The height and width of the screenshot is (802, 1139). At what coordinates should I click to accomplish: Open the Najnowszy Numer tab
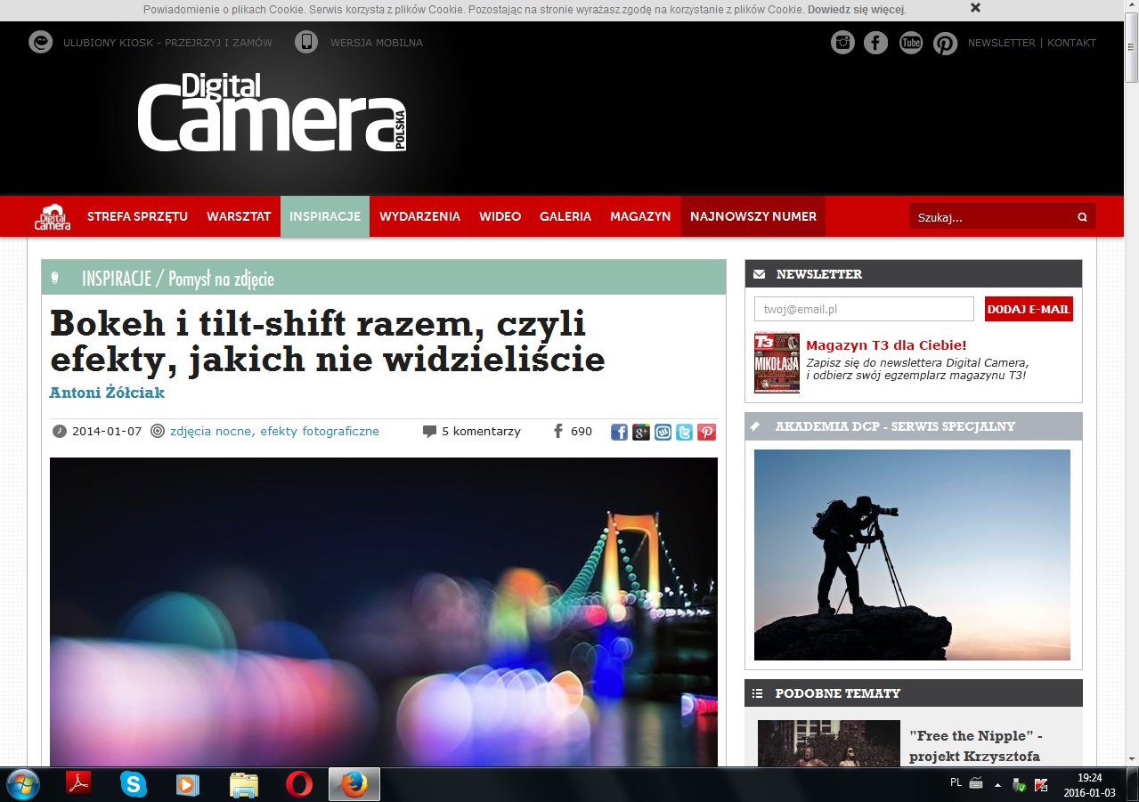tap(753, 216)
